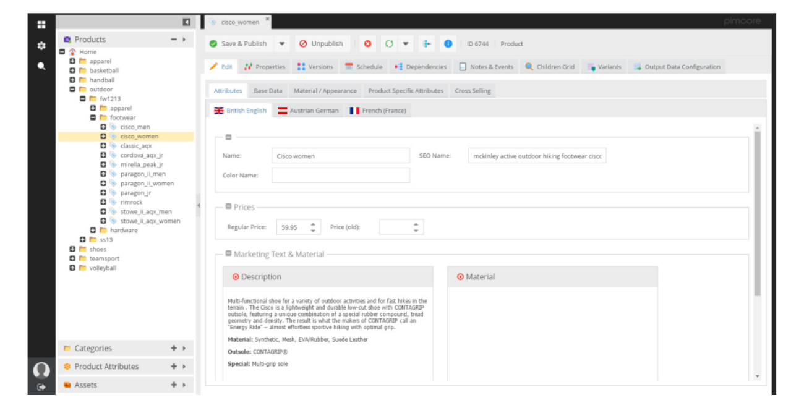Collapse the Prices fieldset toggle
The image size is (804, 408).
[229, 207]
